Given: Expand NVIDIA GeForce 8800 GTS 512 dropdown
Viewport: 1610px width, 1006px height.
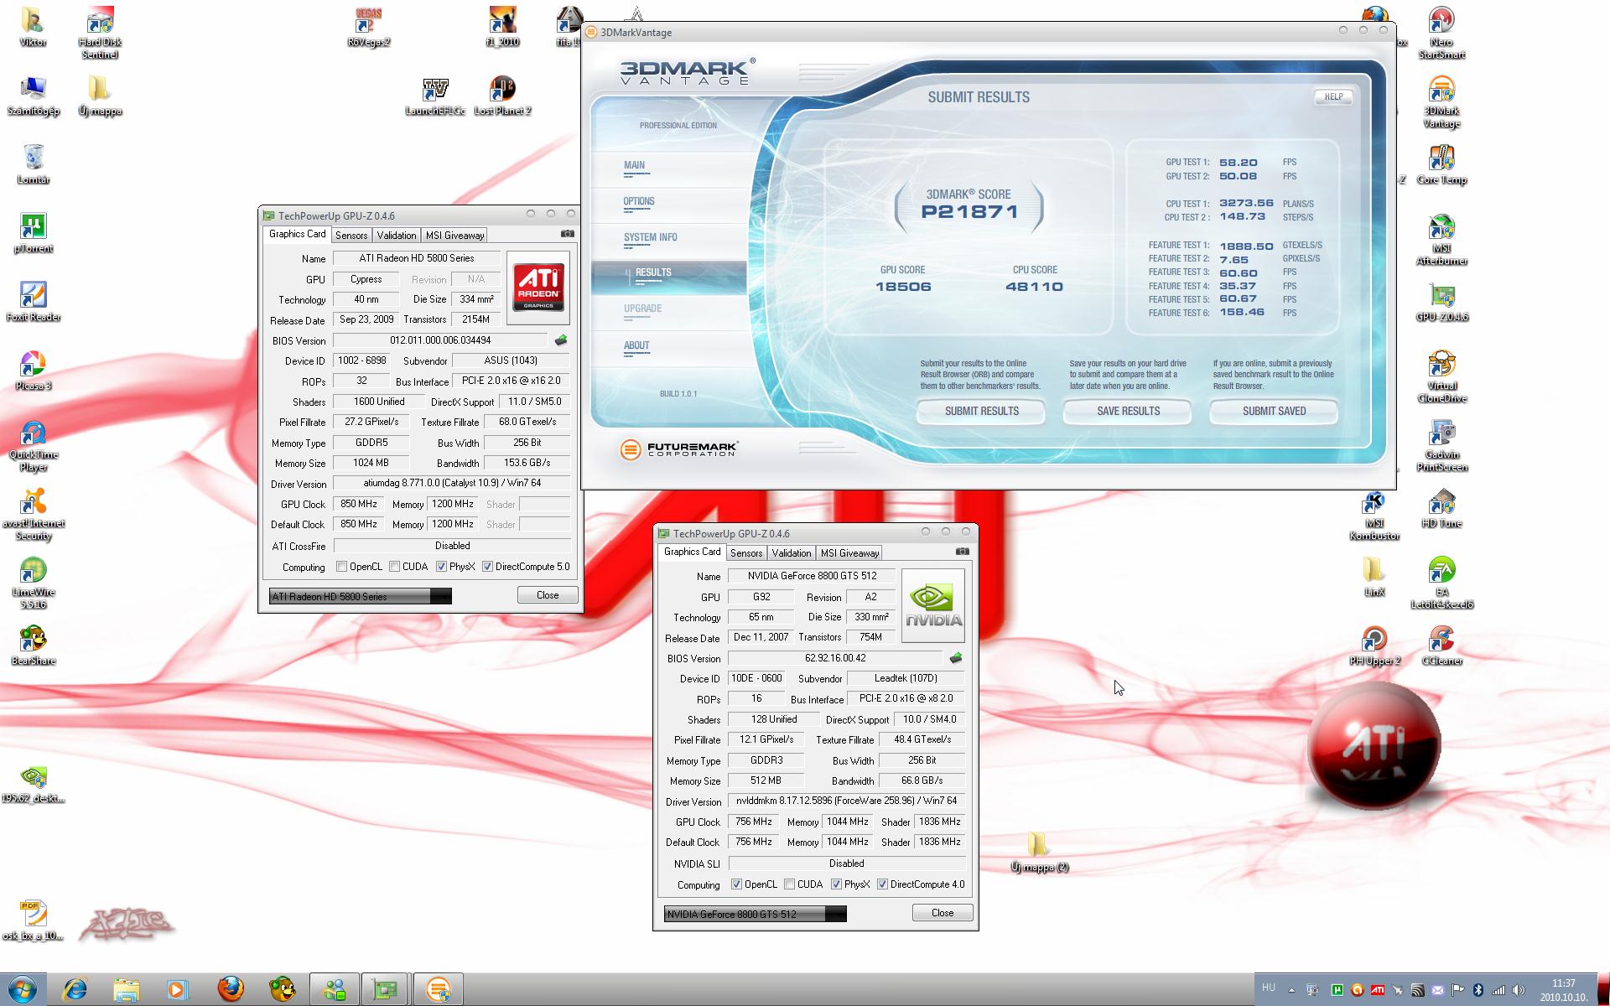Looking at the screenshot, I should click(x=835, y=915).
